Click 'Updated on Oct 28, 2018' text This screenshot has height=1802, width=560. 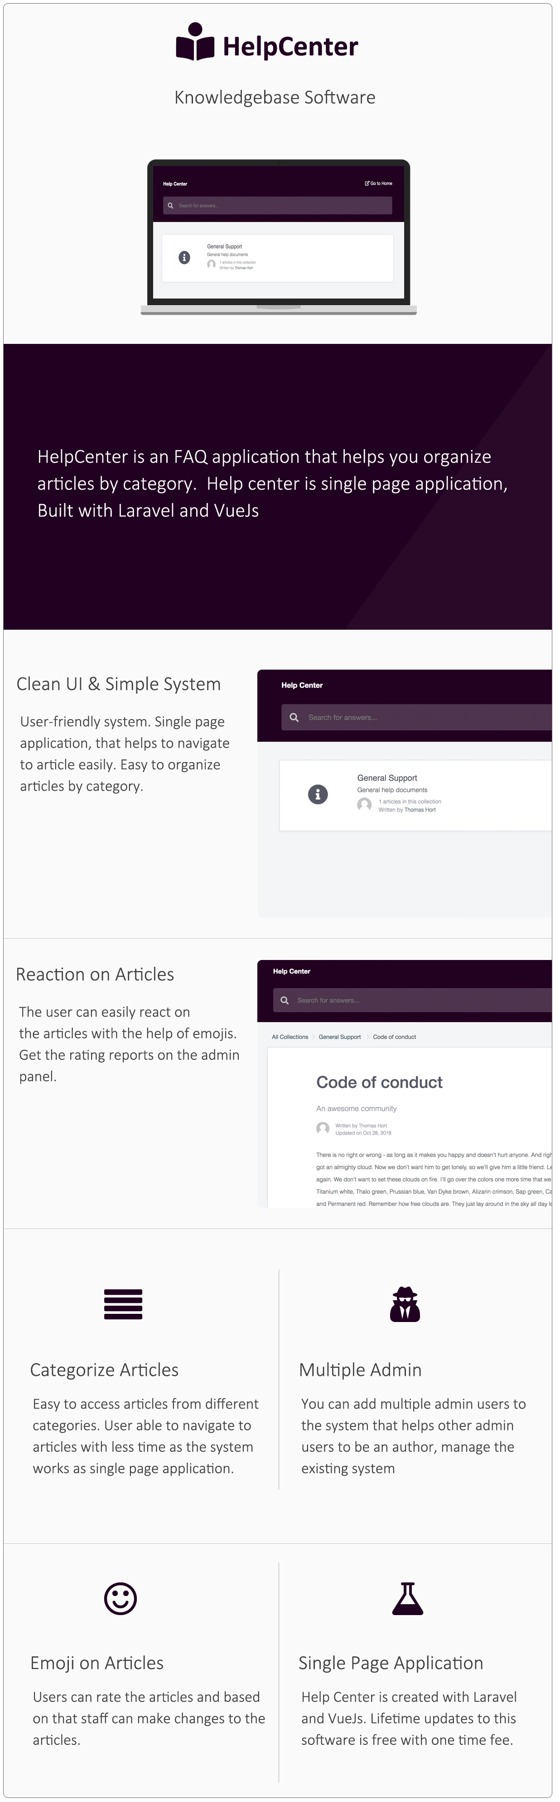pyautogui.click(x=363, y=1132)
